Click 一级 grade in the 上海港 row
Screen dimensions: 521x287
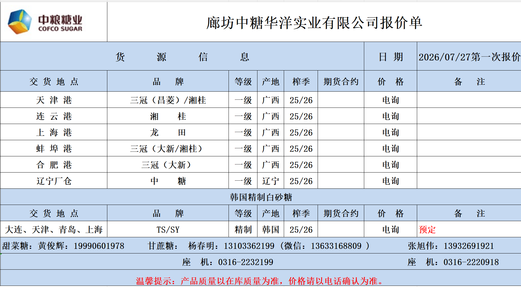click(x=243, y=132)
